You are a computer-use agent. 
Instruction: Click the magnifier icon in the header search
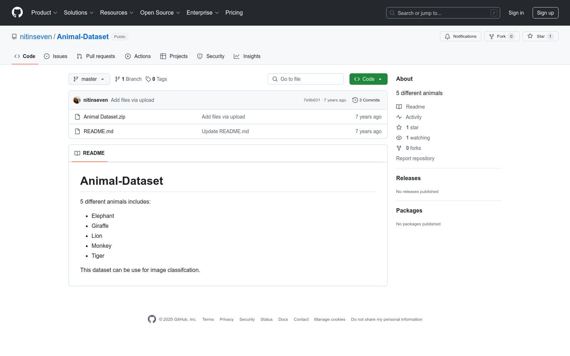pos(392,13)
